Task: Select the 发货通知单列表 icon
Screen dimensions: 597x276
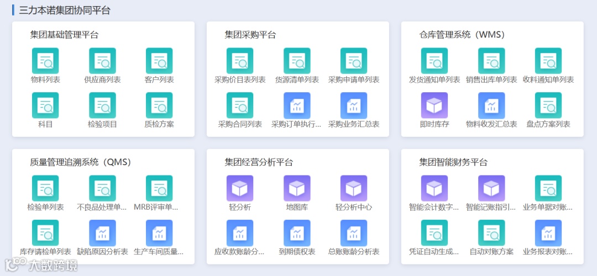Action: pos(434,61)
